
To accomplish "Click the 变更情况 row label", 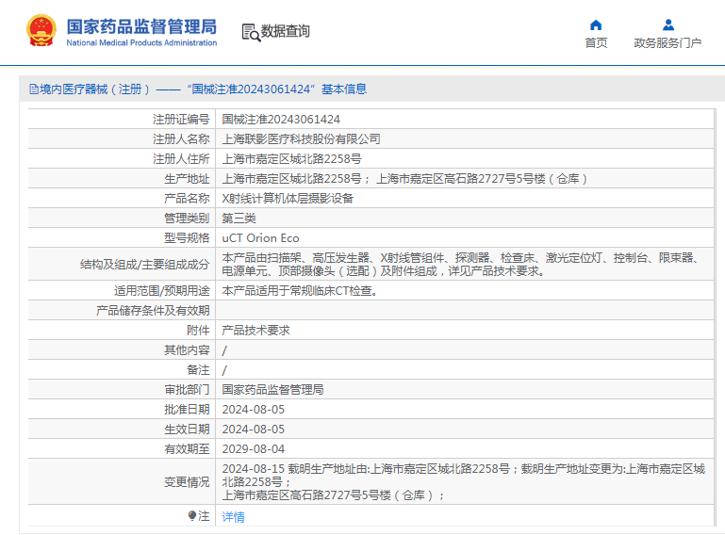I will (187, 482).
